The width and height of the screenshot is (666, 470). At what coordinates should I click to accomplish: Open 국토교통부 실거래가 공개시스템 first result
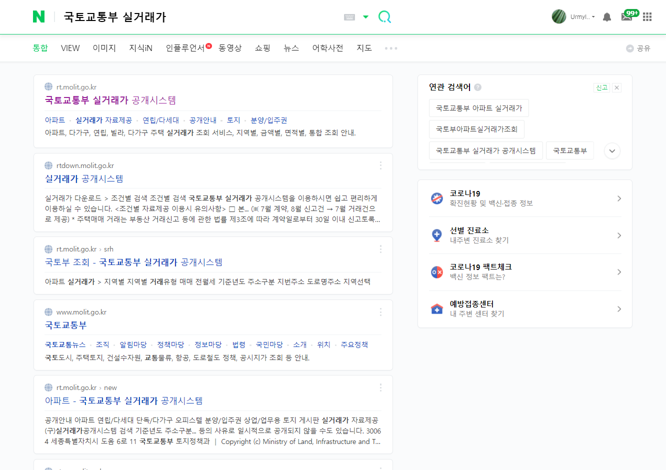click(x=110, y=100)
